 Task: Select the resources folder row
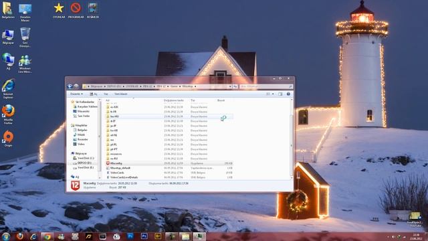coord(169,154)
